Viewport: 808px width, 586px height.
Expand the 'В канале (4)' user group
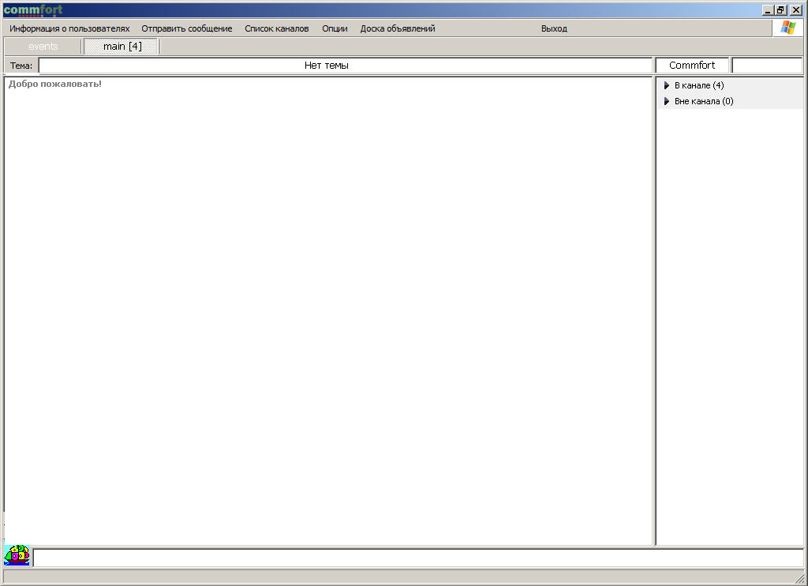point(666,85)
